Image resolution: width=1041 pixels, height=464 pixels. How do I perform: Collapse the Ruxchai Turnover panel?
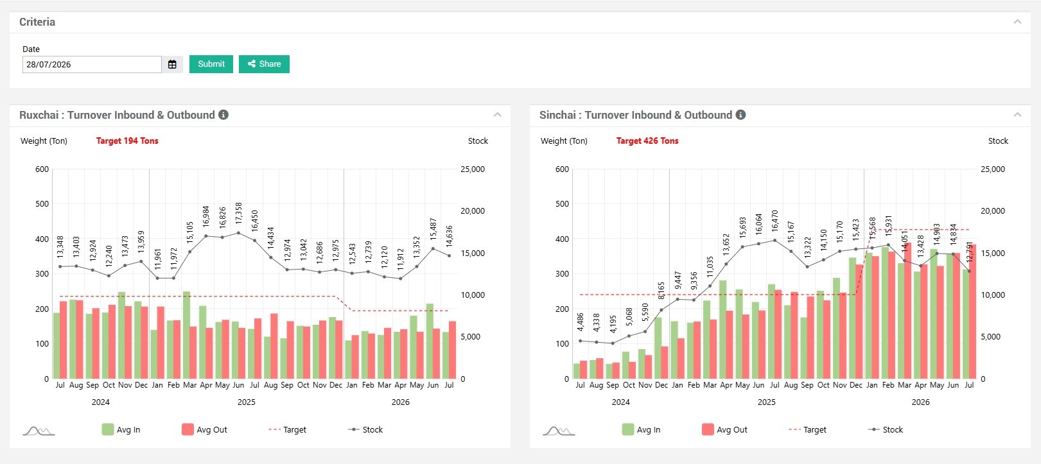497,115
